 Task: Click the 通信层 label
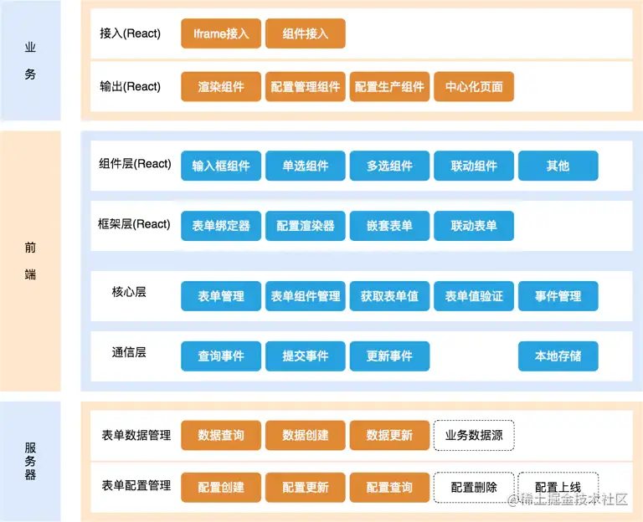pyautogui.click(x=129, y=352)
